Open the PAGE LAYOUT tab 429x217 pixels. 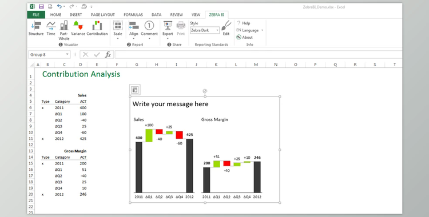pyautogui.click(x=103, y=15)
